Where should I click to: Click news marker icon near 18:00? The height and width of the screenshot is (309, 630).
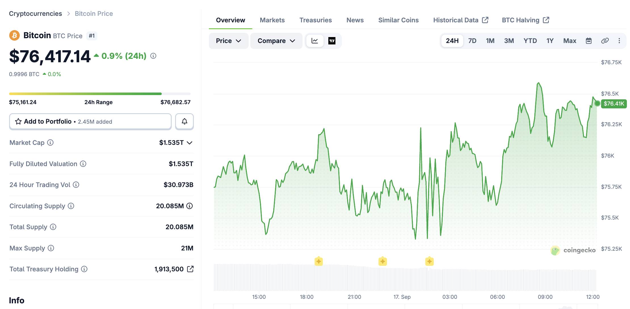tap(319, 261)
